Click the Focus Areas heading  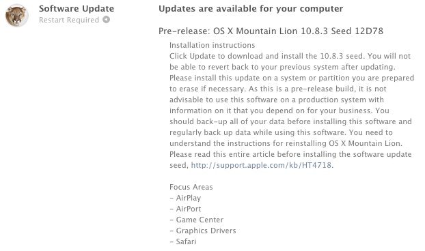[x=191, y=187]
